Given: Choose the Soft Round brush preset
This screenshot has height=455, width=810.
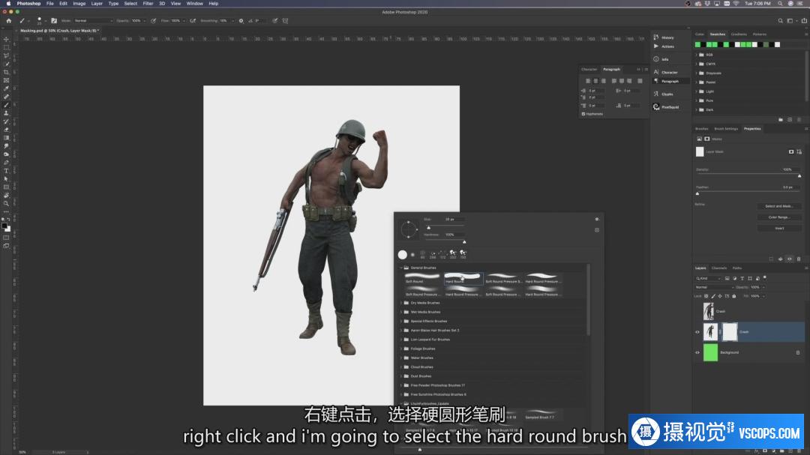Looking at the screenshot, I should point(422,278).
